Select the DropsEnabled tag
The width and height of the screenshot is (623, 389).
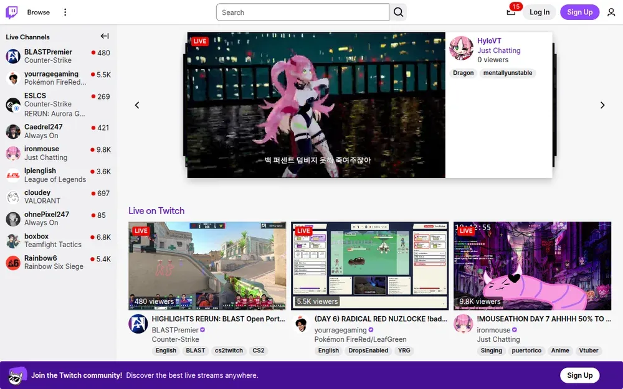coord(368,350)
